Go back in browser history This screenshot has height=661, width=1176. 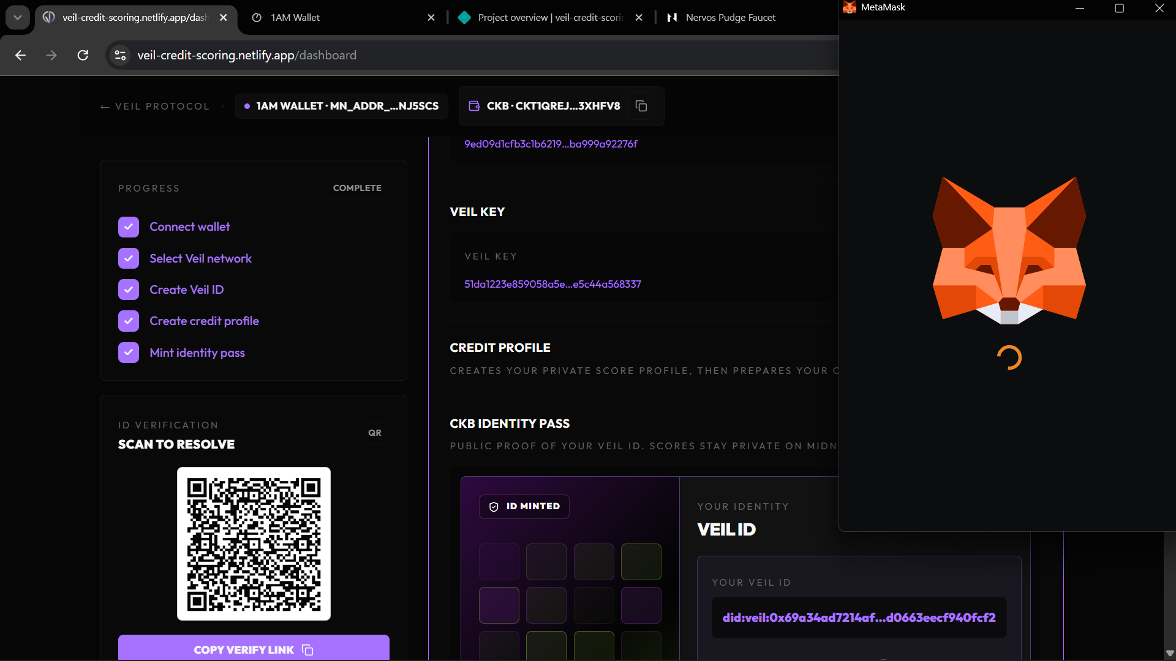point(20,55)
